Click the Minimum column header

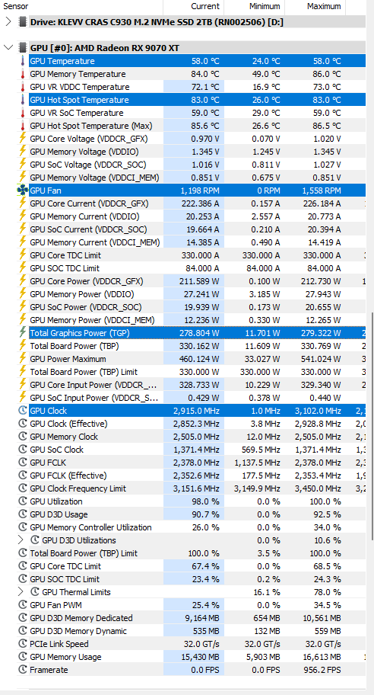click(254, 6)
